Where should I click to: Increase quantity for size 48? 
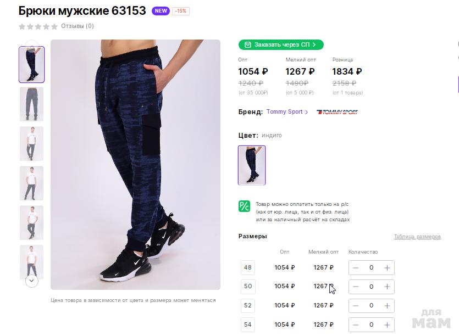tap(387, 268)
